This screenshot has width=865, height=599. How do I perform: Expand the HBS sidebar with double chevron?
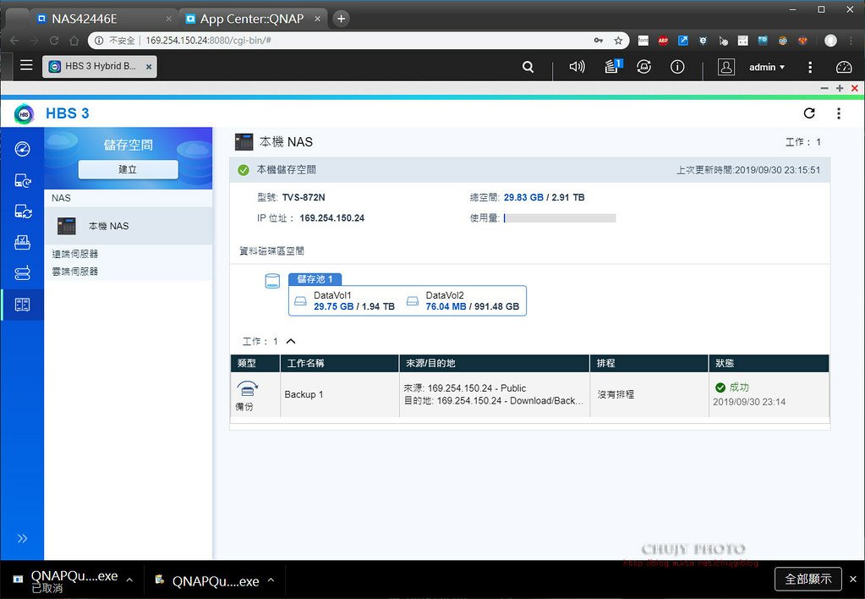click(22, 538)
